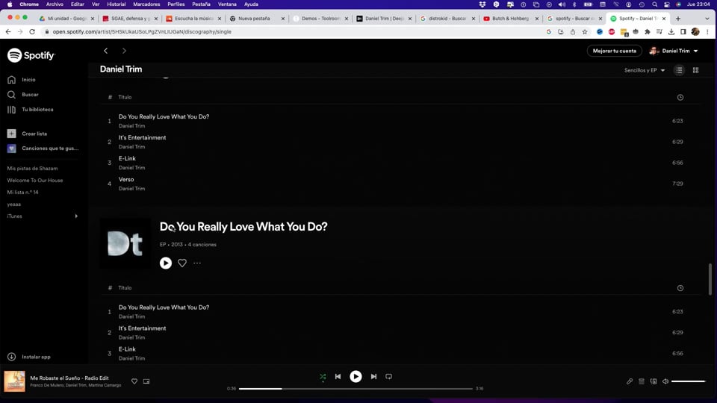Image resolution: width=717 pixels, height=403 pixels.
Task: Open the Apple menu
Action: [10, 4]
